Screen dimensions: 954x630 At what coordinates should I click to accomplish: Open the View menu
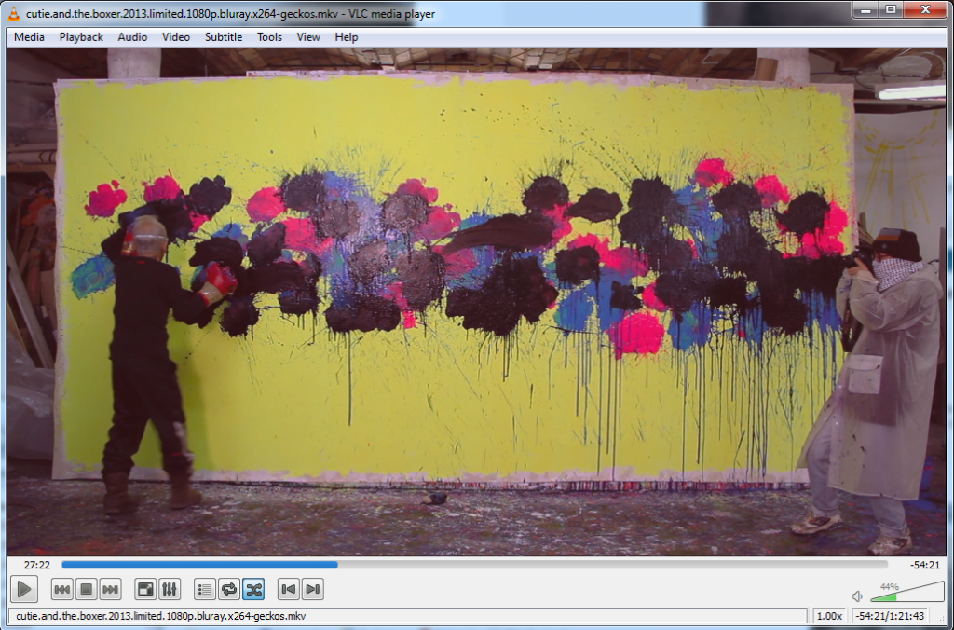tap(308, 37)
